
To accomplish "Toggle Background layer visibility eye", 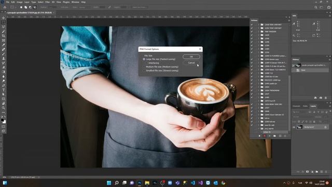I will pyautogui.click(x=294, y=127).
